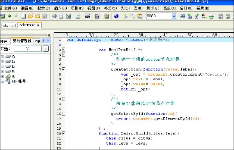Collapse code fold at line 3

click(64, 49)
